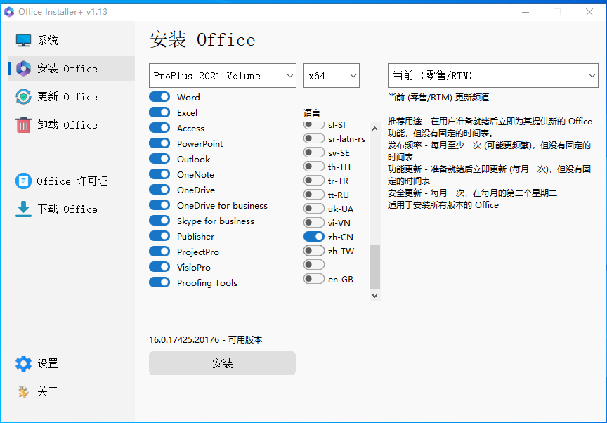Disable the OneDrive toggle

coord(159,190)
